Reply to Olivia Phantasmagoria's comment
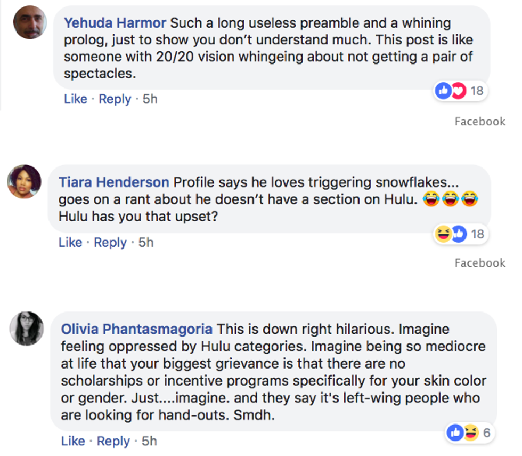 (x=113, y=441)
